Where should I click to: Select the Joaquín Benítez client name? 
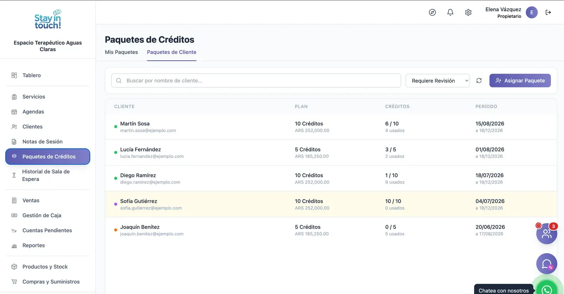140,227
